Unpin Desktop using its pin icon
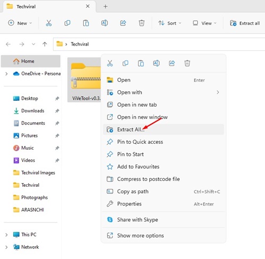265x259 pixels. 57,98
